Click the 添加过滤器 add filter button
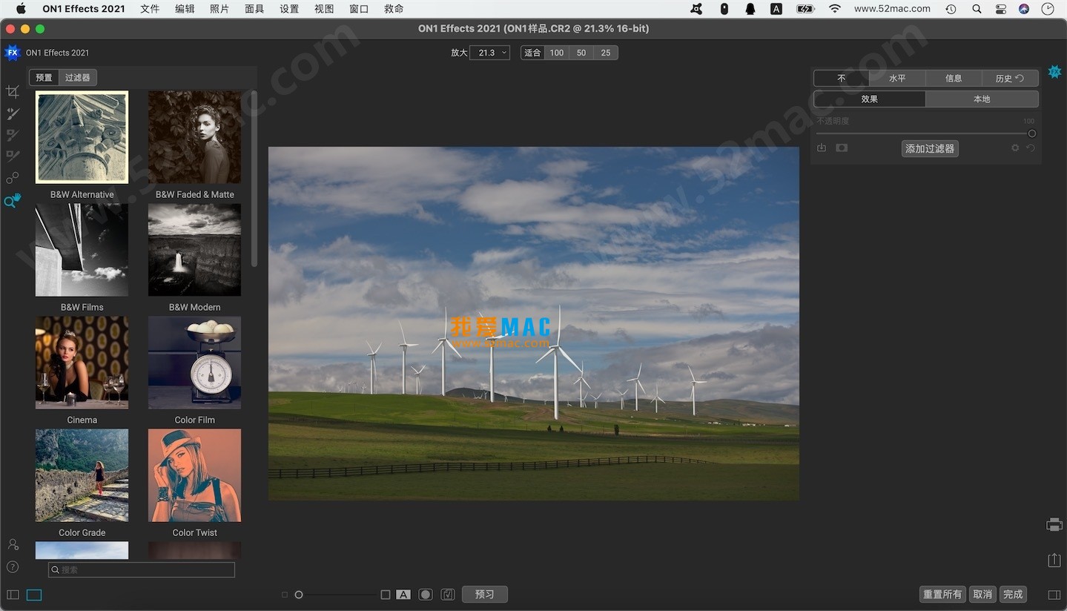1067x611 pixels. click(930, 149)
